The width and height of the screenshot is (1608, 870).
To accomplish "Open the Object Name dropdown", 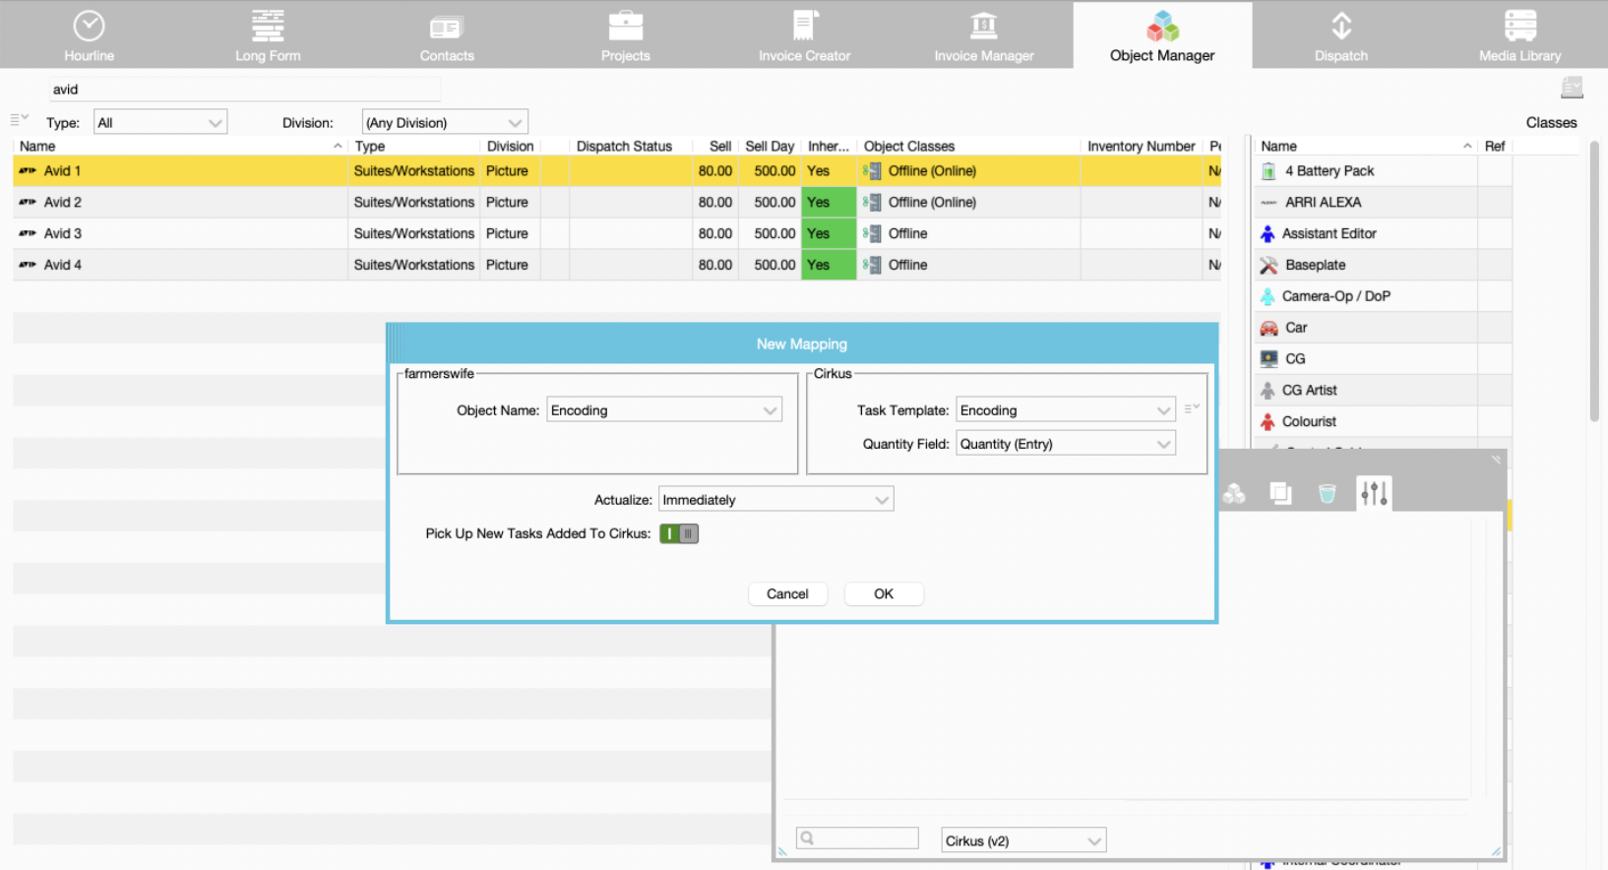I will 664,410.
